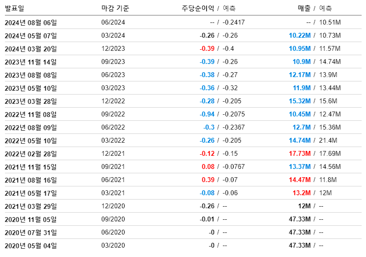The image size is (366, 257).
Task: Click revenue value 13.37M
Action: click(300, 167)
